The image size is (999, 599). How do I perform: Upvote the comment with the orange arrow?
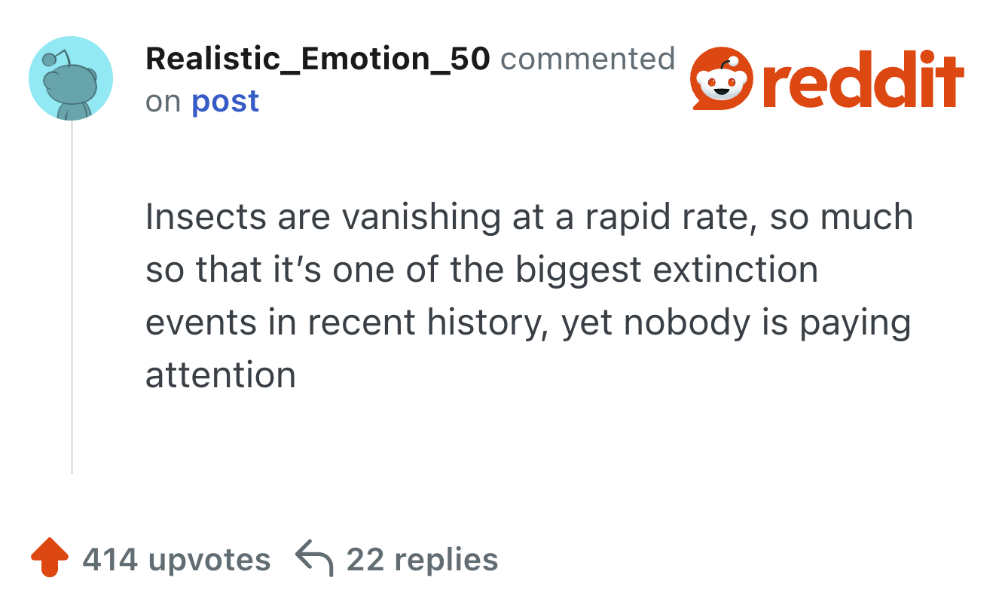tap(50, 559)
